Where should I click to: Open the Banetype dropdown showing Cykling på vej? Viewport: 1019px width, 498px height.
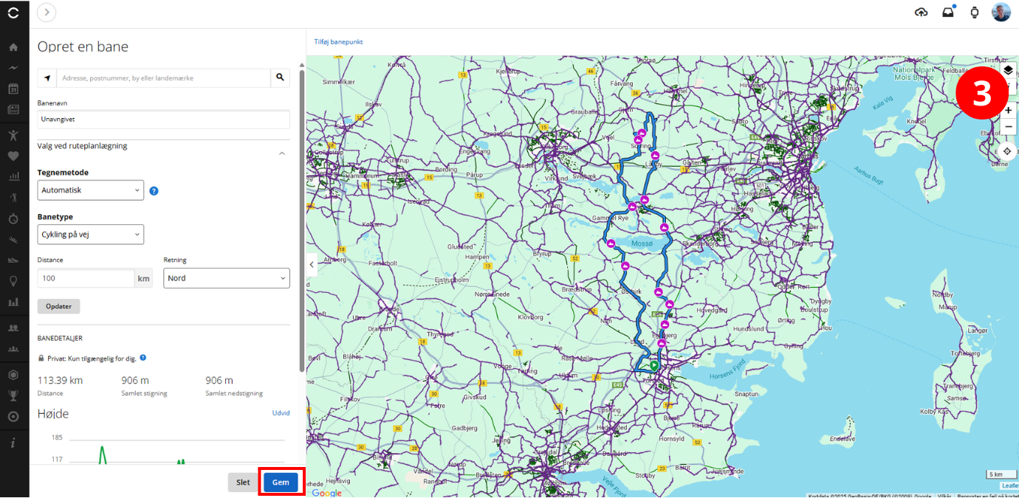(90, 234)
